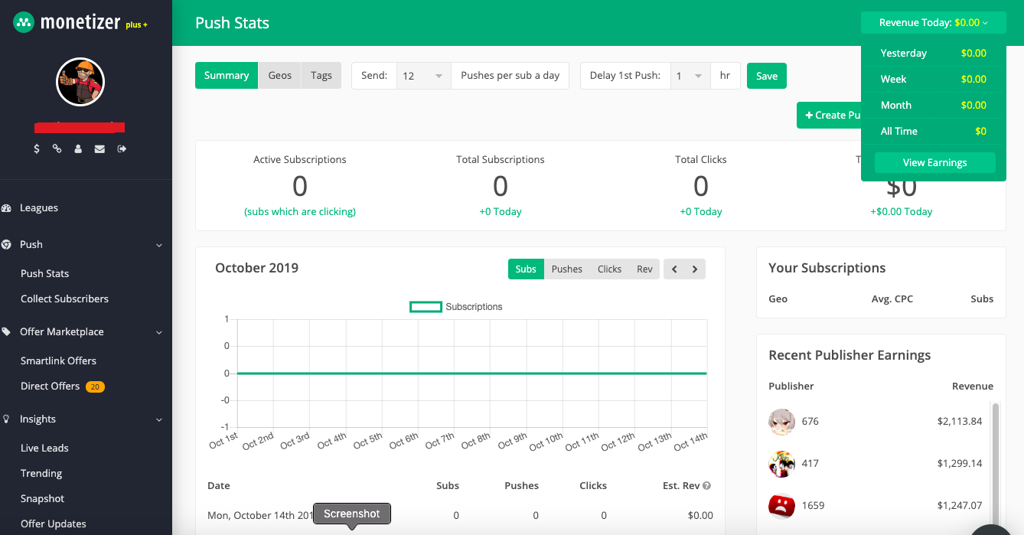Screen dimensions: 1024x535
Task: Click publisher 676 revenue $2,113.84
Action: click(960, 421)
